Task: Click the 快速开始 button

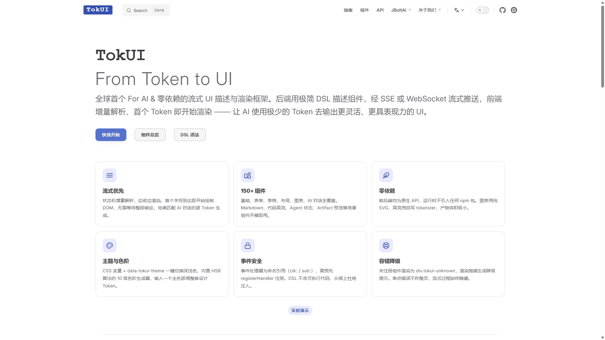Action: pyautogui.click(x=111, y=135)
